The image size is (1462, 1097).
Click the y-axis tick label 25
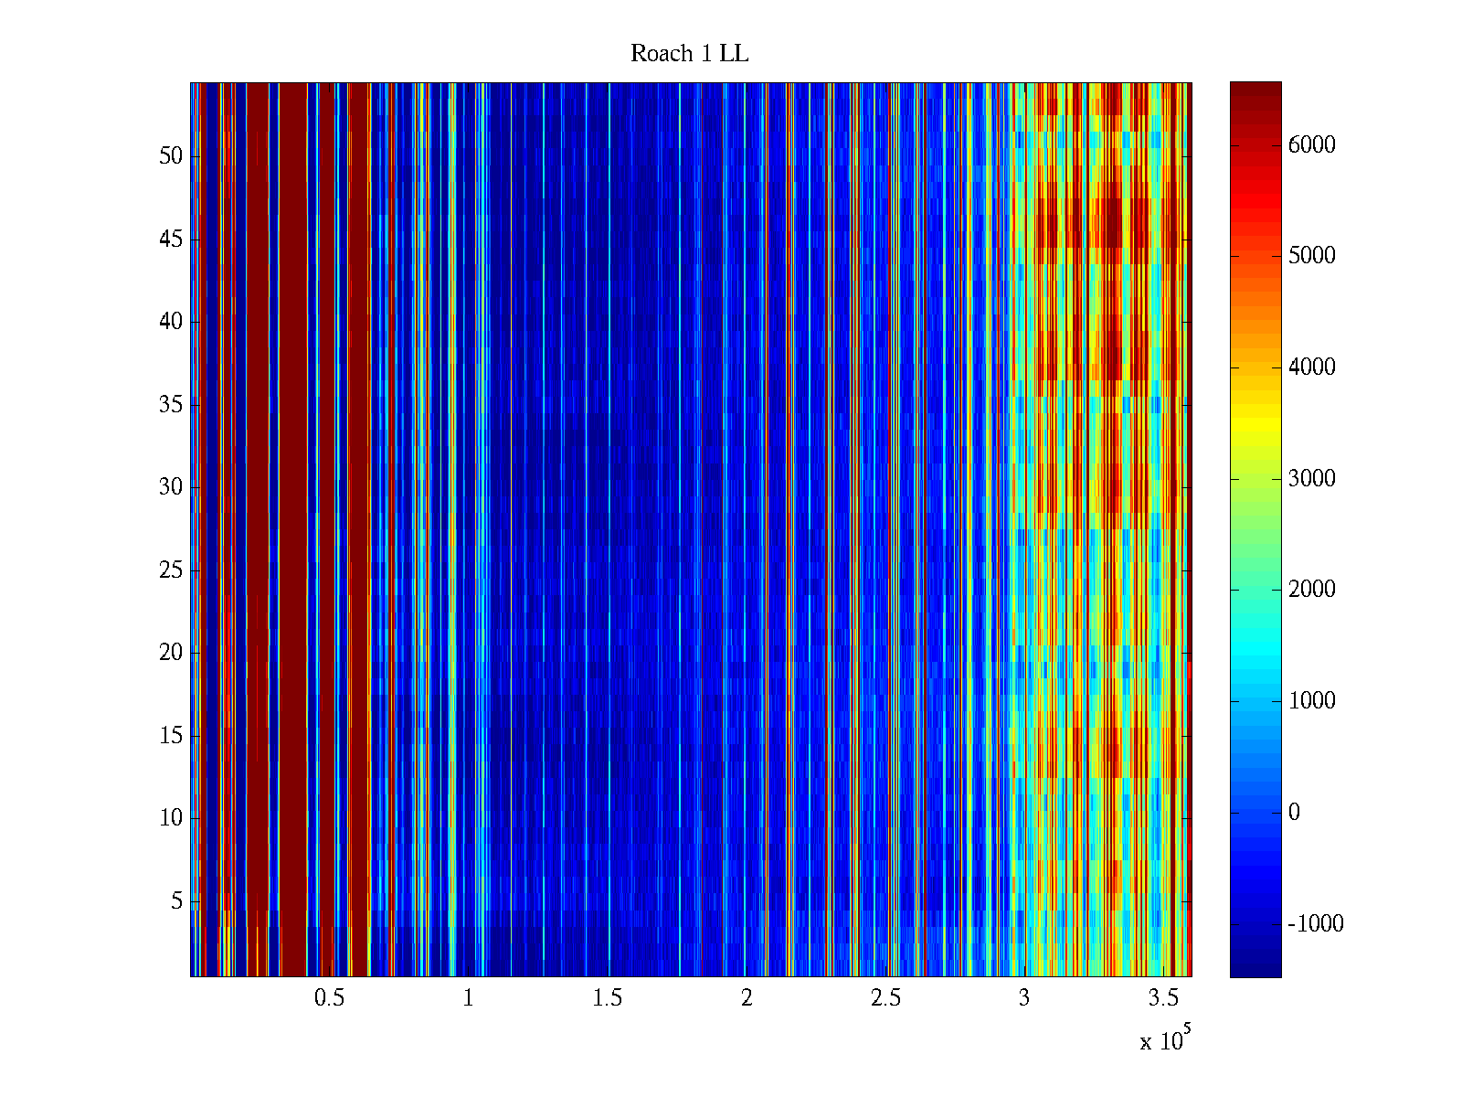[171, 570]
